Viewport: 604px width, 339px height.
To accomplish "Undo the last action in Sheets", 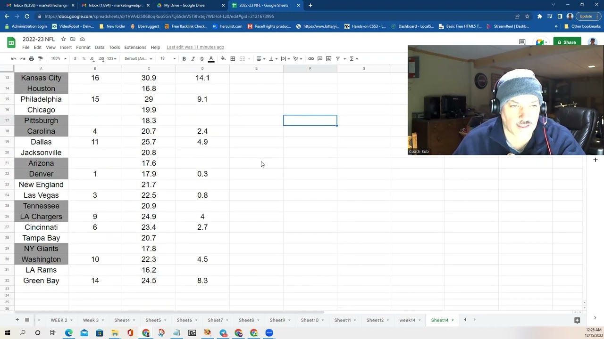I will (14, 58).
